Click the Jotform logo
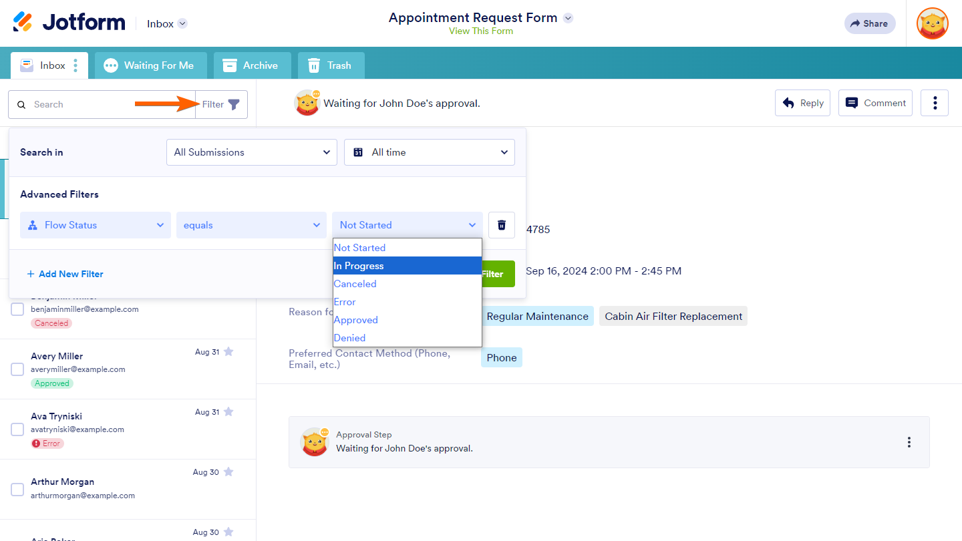 tap(69, 23)
